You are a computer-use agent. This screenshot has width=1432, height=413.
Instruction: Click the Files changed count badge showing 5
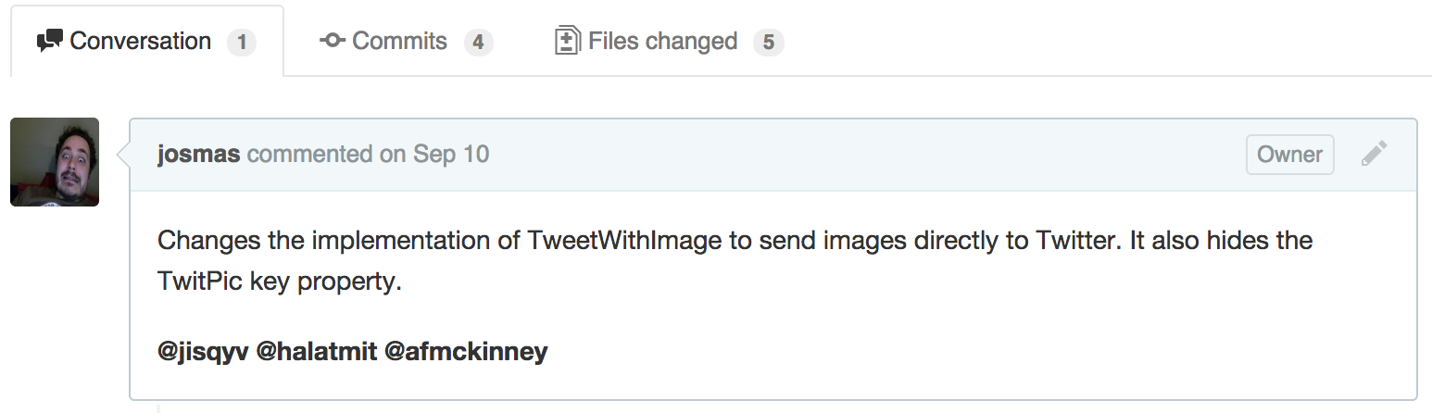[769, 43]
